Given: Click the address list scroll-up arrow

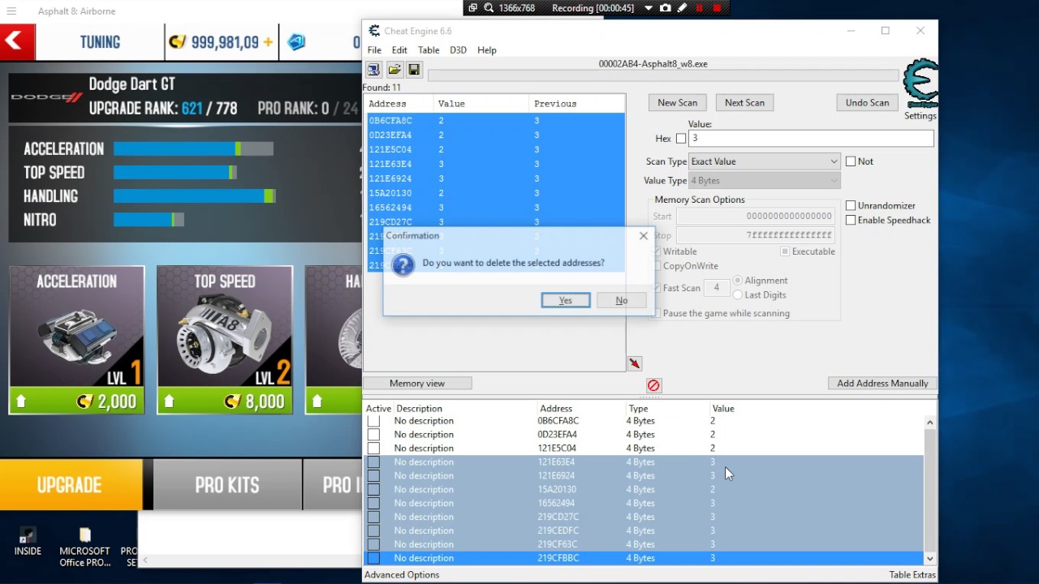Looking at the screenshot, I should 930,423.
